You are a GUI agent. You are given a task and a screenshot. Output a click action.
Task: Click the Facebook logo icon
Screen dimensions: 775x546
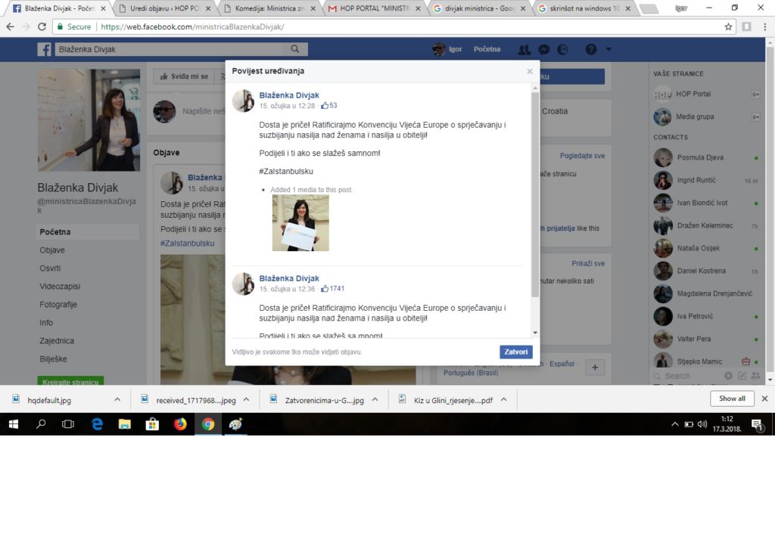pyautogui.click(x=45, y=49)
